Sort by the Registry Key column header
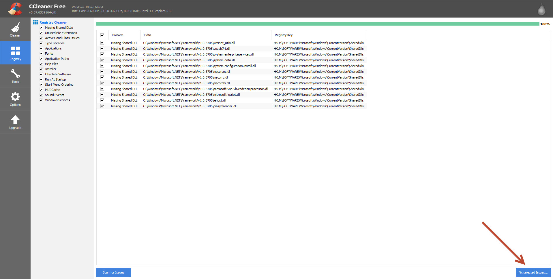The width and height of the screenshot is (553, 279). coord(319,35)
